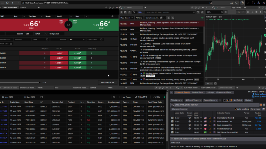
Task: Export trades using the CSV icon
Action: 157,97
